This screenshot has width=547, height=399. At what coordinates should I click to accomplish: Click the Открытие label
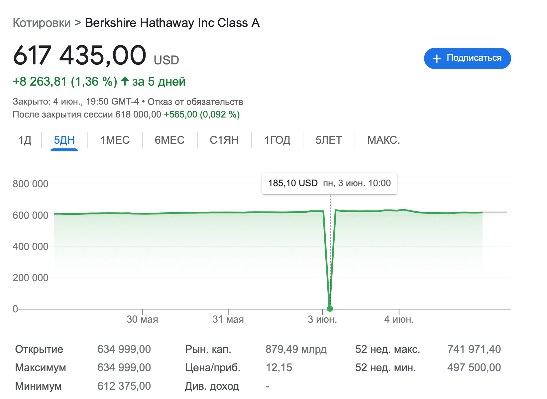(39, 349)
